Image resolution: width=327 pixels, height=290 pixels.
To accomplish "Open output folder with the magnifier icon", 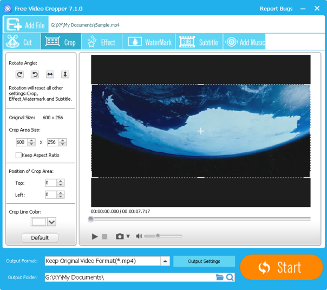I will (x=230, y=278).
